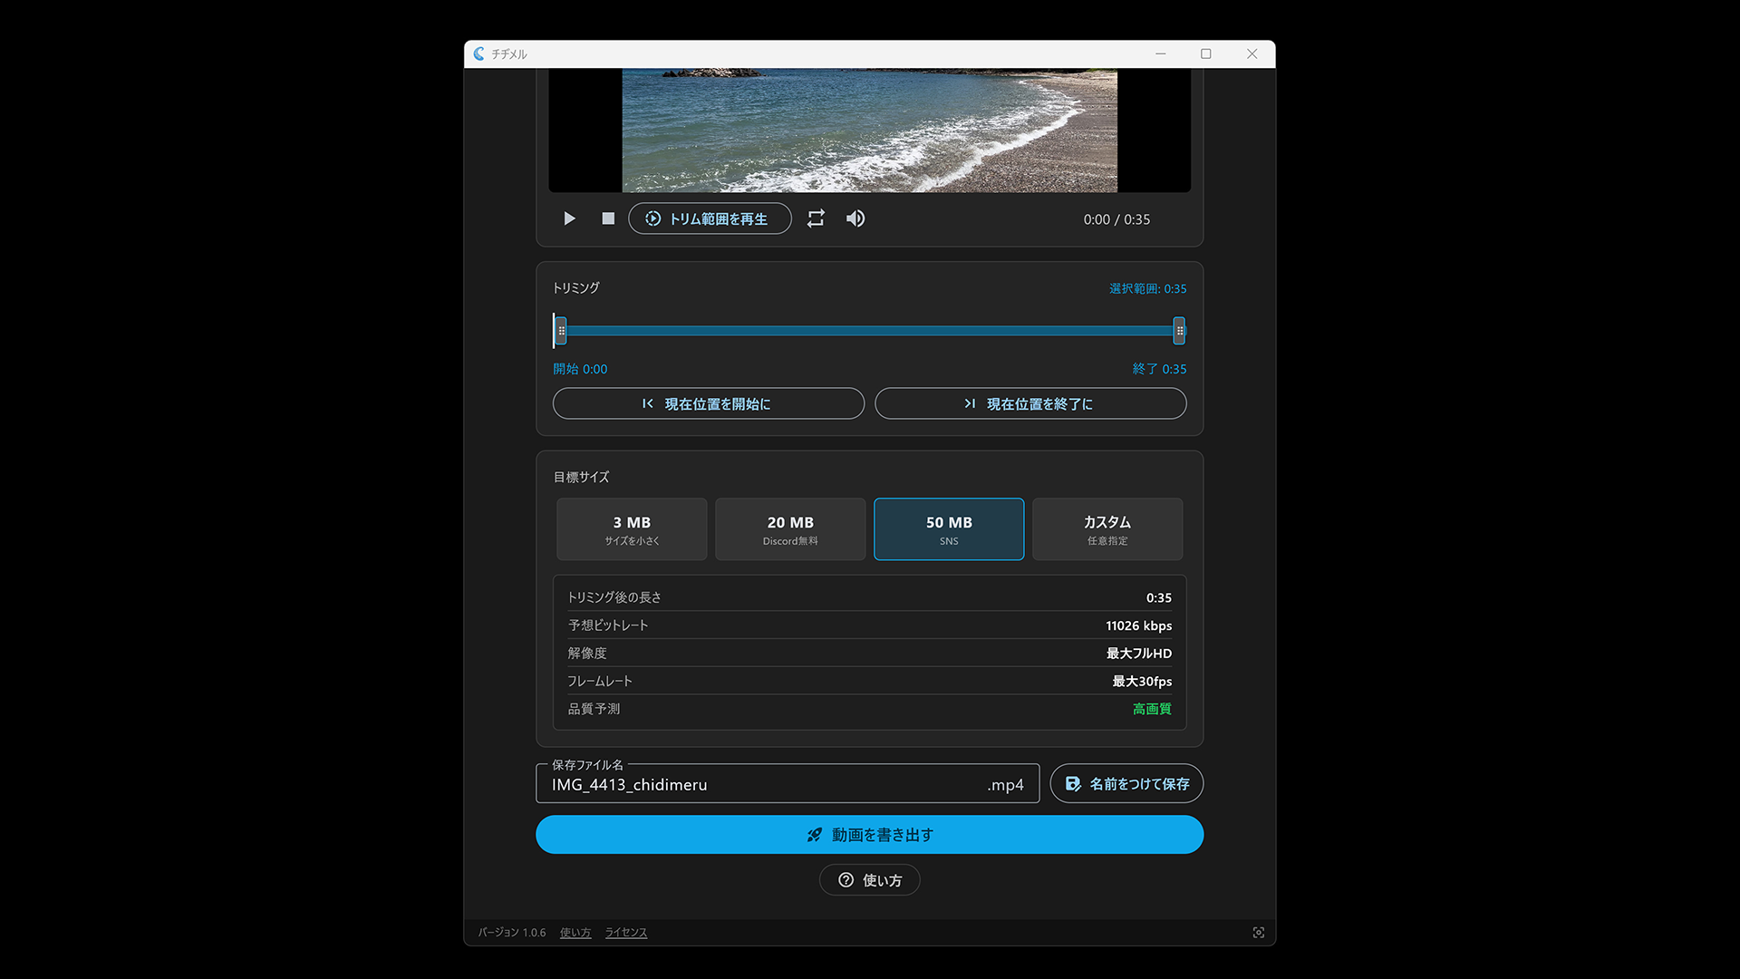Viewport: 1740px width, 979px height.
Task: Set current position as end (現在位置を終了に)
Action: [1030, 403]
